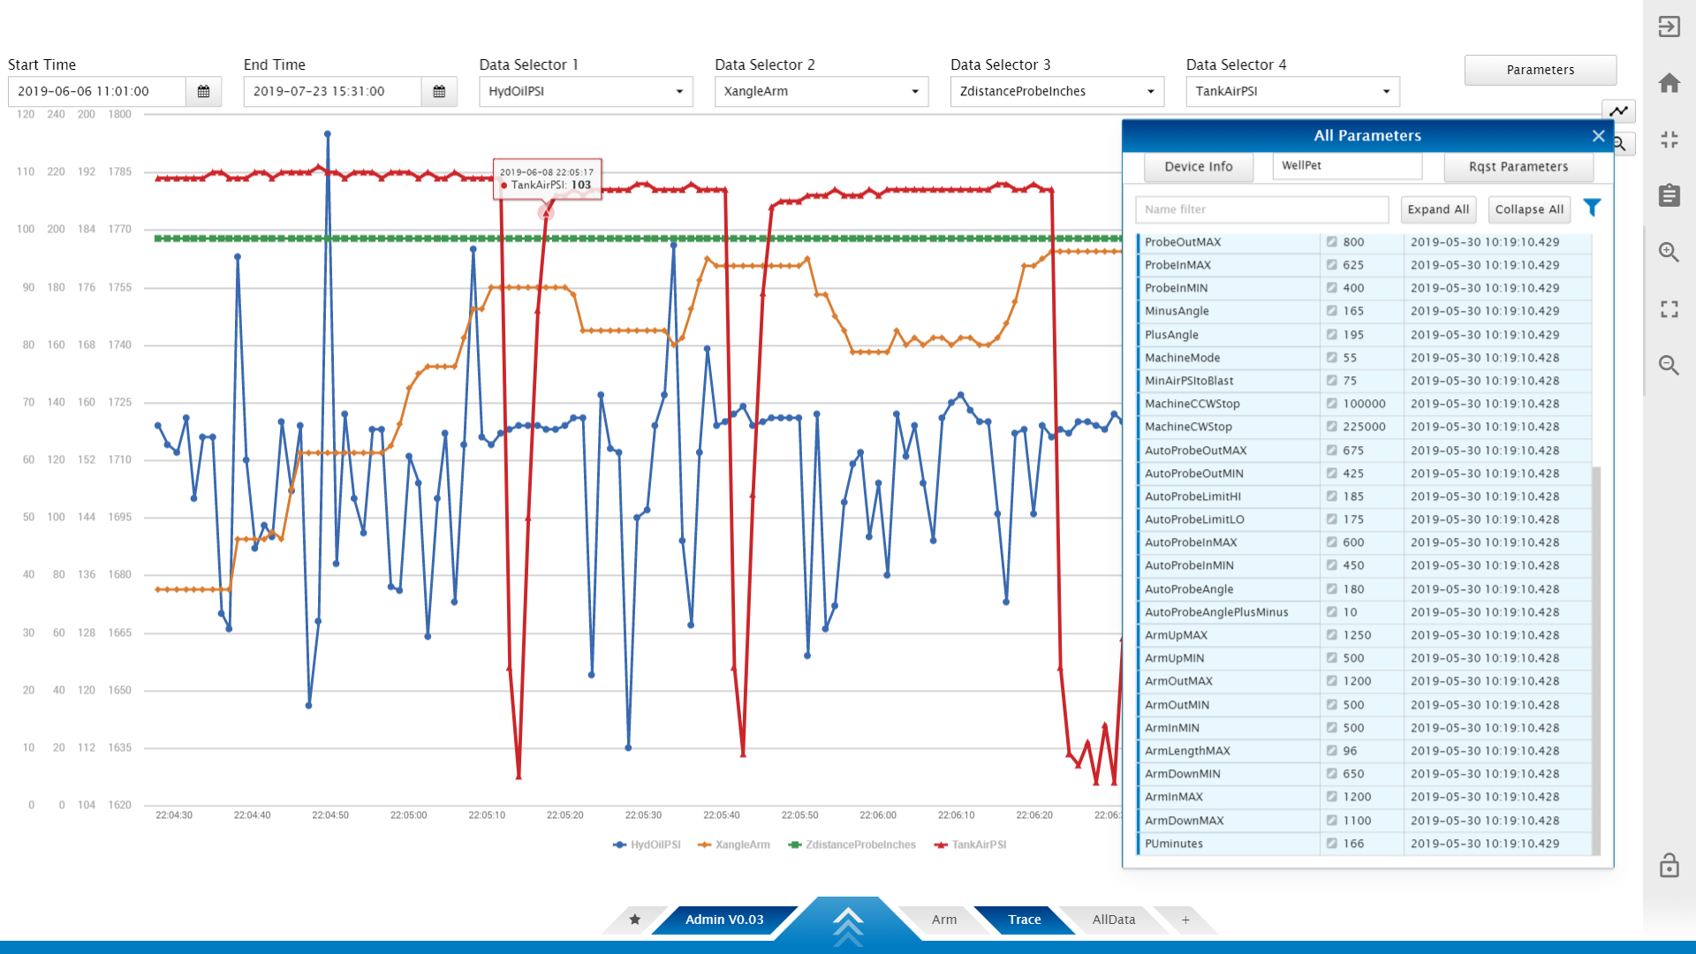
Task: Click the logout arrow icon at the sidebar top
Action: click(1669, 26)
